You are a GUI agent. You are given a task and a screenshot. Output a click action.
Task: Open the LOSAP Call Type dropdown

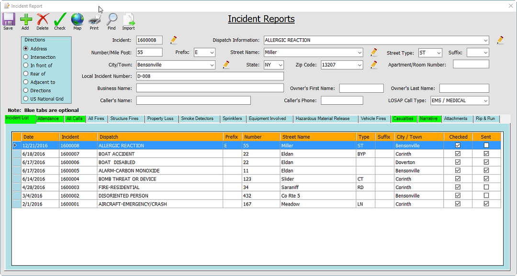point(485,101)
